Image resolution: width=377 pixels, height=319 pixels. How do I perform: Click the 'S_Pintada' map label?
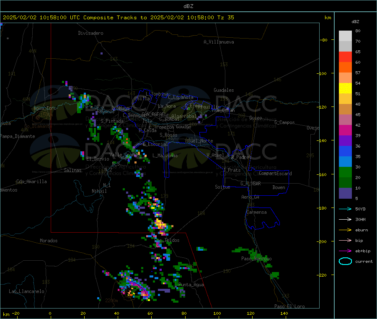[x=112, y=121]
